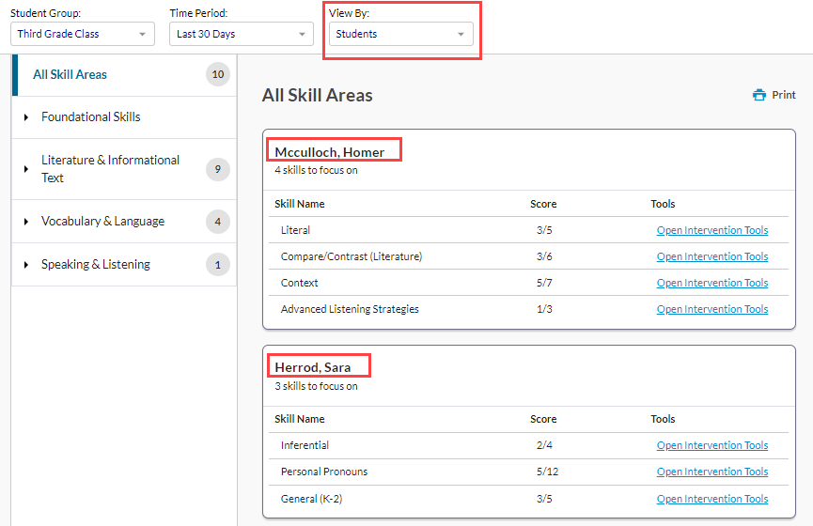Open Intervention Tools for Compare/Contrast (Literature)

pyautogui.click(x=712, y=256)
